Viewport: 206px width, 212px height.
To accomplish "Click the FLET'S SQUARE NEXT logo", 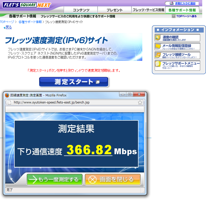I will 27,5.
